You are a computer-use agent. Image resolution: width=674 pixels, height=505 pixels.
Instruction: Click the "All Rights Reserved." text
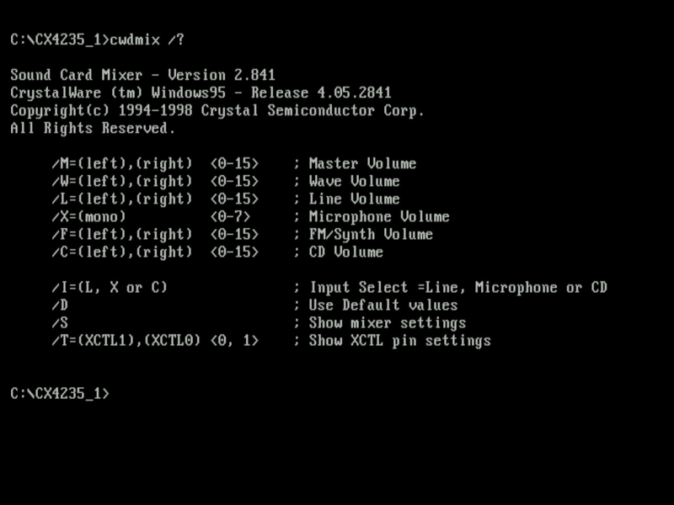(x=93, y=128)
